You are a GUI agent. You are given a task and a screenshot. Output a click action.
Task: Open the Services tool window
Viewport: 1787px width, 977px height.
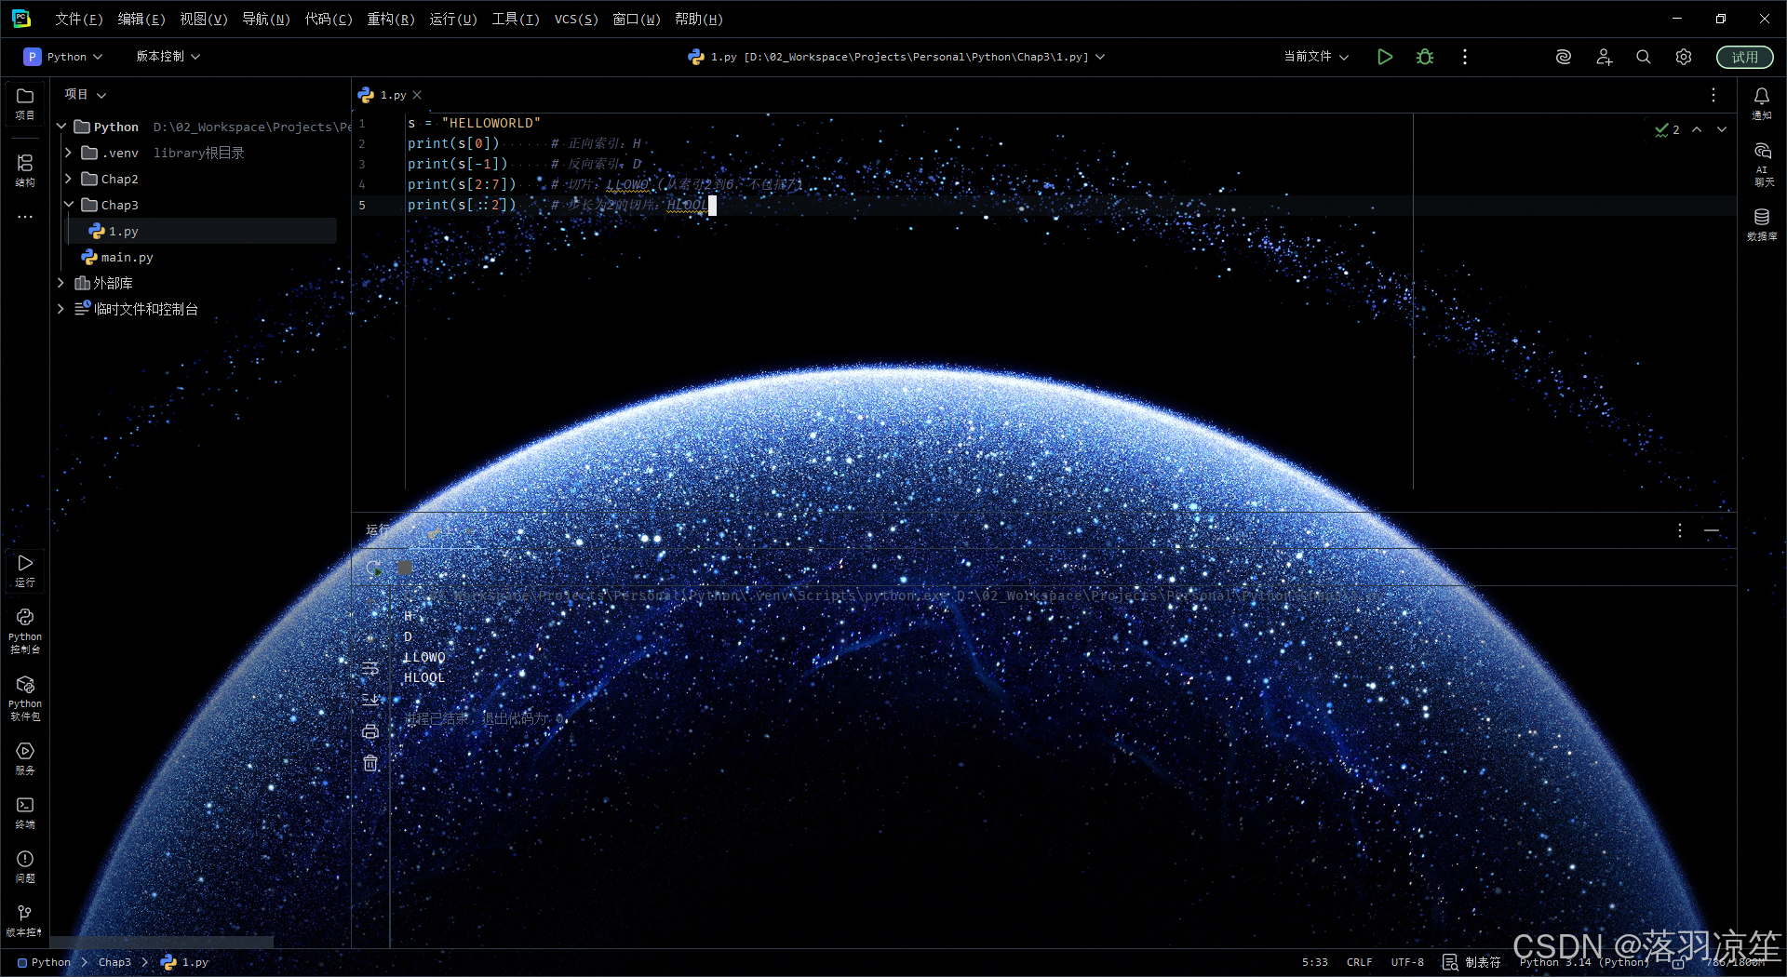point(25,758)
